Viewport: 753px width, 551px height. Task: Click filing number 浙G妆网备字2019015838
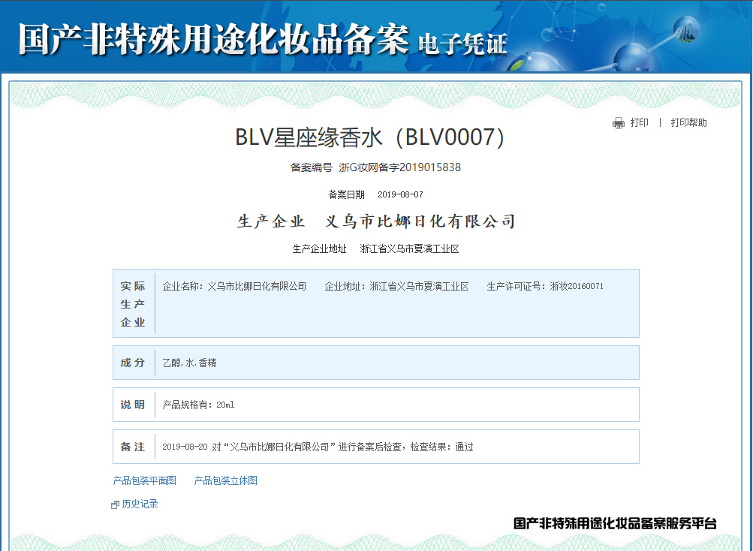399,167
